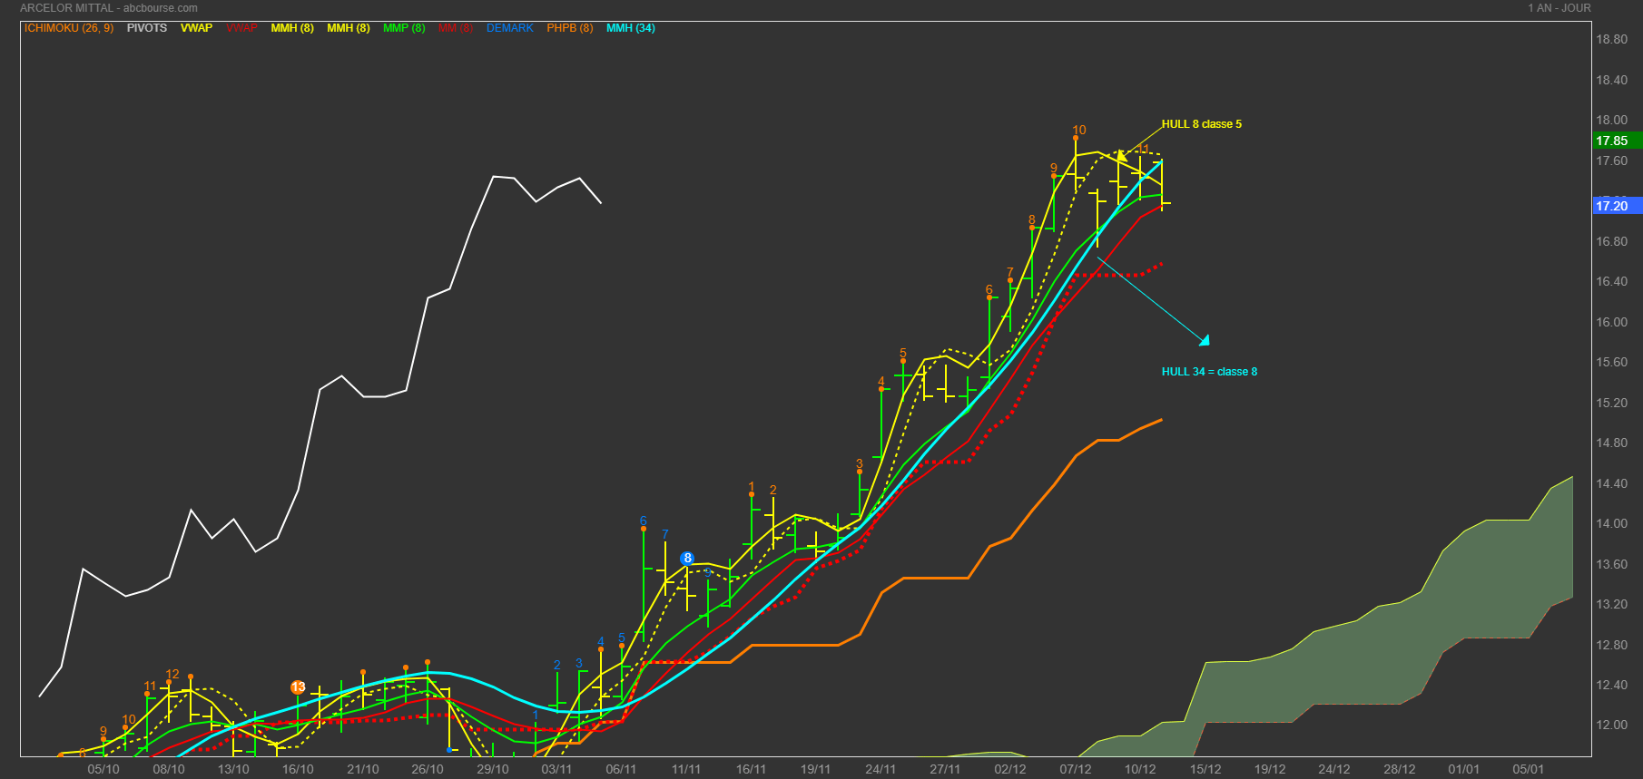The width and height of the screenshot is (1643, 779).
Task: Click the blue circled 8 DeMark marker
Action: pos(687,559)
